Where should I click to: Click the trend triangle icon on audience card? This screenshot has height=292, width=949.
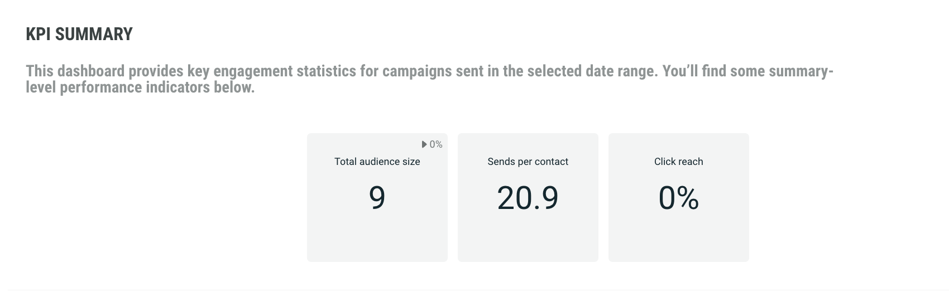[424, 144]
